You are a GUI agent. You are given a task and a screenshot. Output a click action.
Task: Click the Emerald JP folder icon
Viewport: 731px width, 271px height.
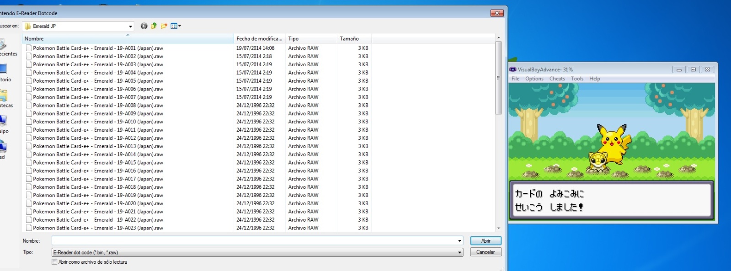pos(27,27)
